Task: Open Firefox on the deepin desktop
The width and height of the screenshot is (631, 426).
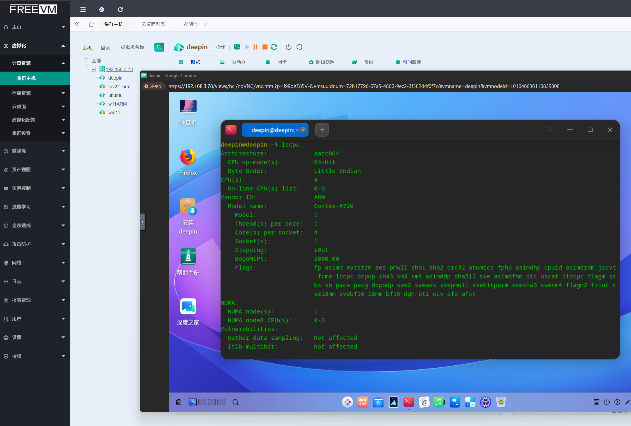Action: point(188,158)
